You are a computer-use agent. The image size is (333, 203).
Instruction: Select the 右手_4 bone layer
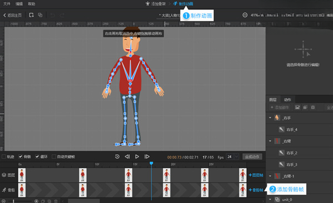(x=300, y=129)
